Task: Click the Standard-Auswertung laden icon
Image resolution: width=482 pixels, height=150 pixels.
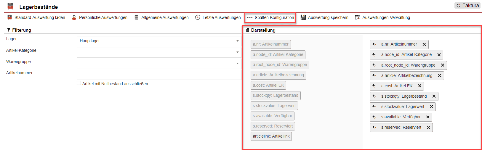Action: [10, 17]
